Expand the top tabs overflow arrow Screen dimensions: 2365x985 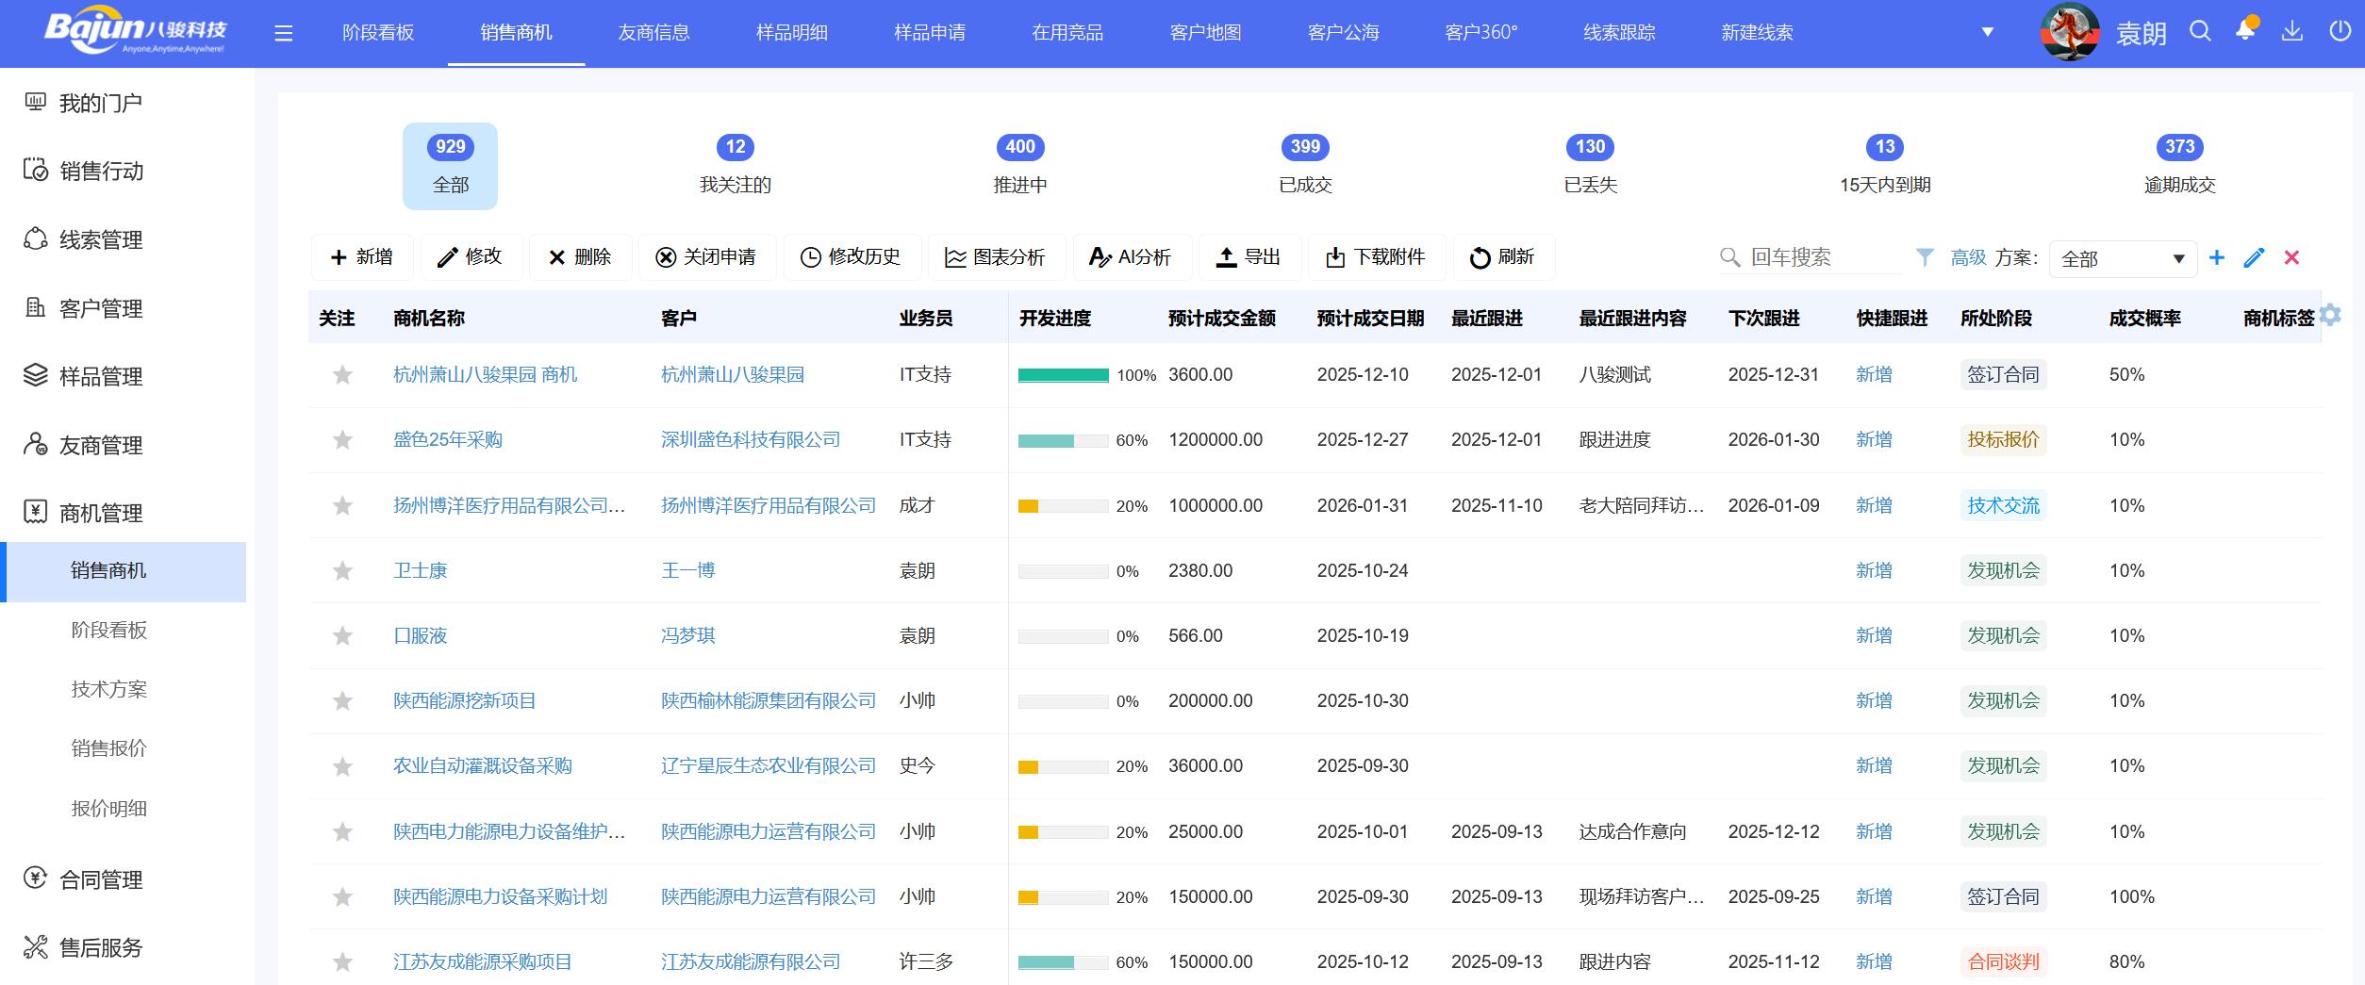[x=1988, y=32]
